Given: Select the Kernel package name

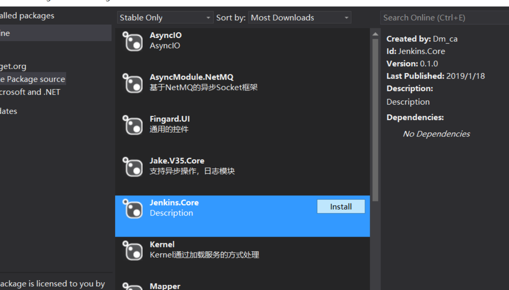Looking at the screenshot, I should click(162, 244).
